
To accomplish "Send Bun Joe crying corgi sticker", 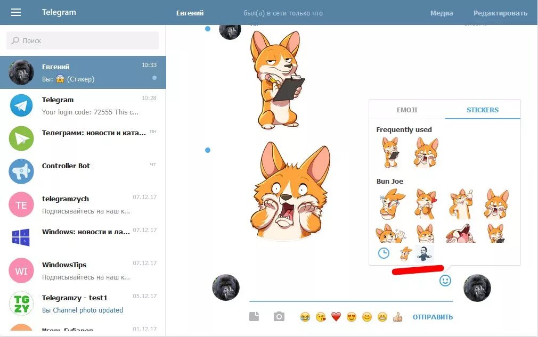I will click(392, 204).
